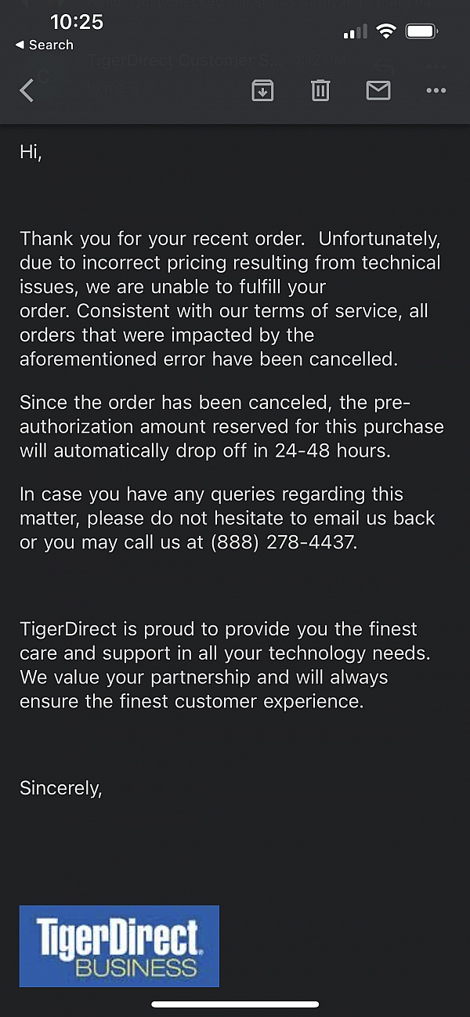Mark email as unread with envelope icon
Screen dimensions: 470x1017
378,91
